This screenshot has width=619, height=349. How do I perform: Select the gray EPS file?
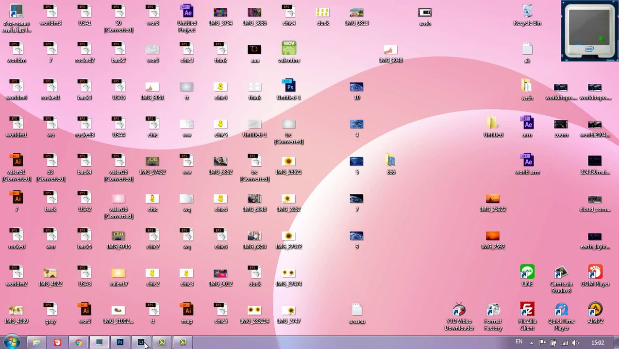50,313
